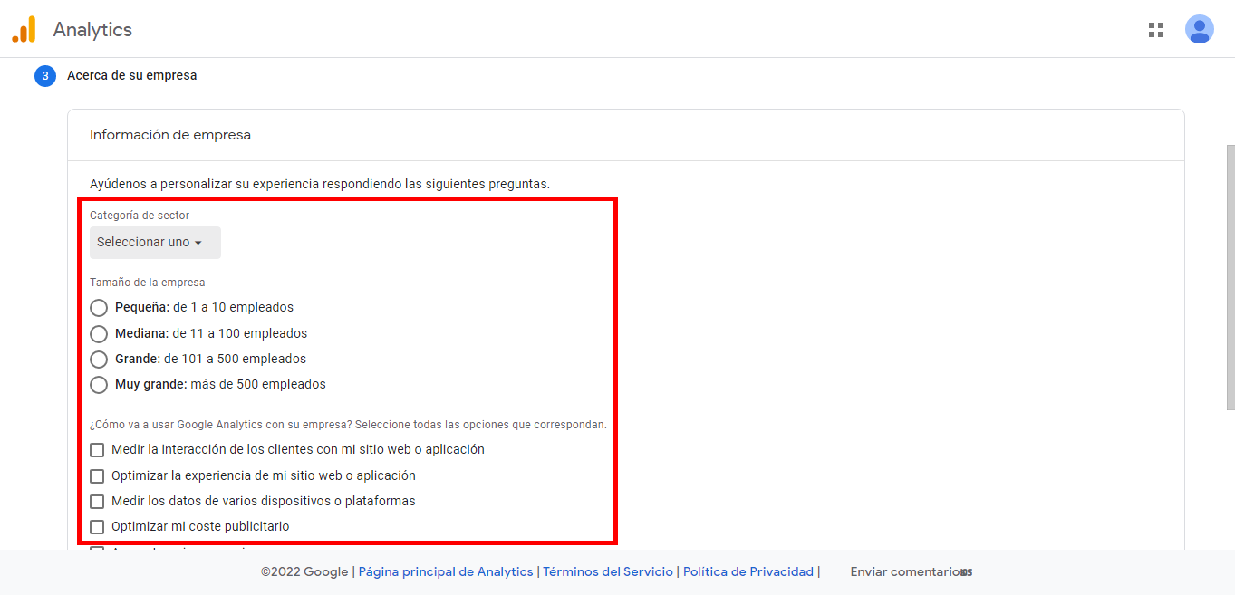Open the 'Seleccionar uno' sector dropdown

click(x=155, y=243)
